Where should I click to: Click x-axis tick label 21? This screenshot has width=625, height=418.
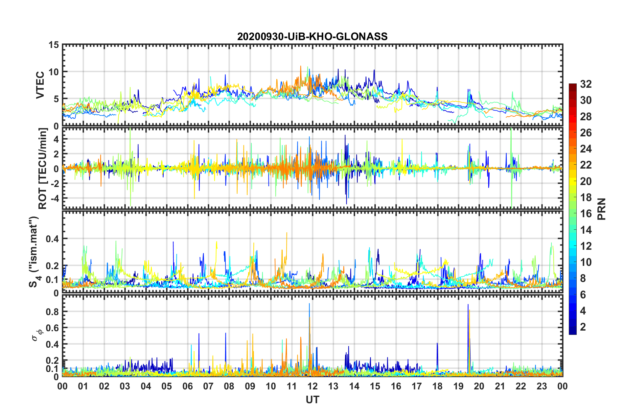500,386
